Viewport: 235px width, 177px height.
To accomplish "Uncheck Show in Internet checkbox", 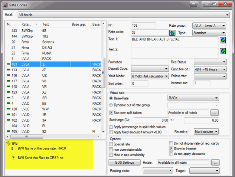I will tap(171, 148).
